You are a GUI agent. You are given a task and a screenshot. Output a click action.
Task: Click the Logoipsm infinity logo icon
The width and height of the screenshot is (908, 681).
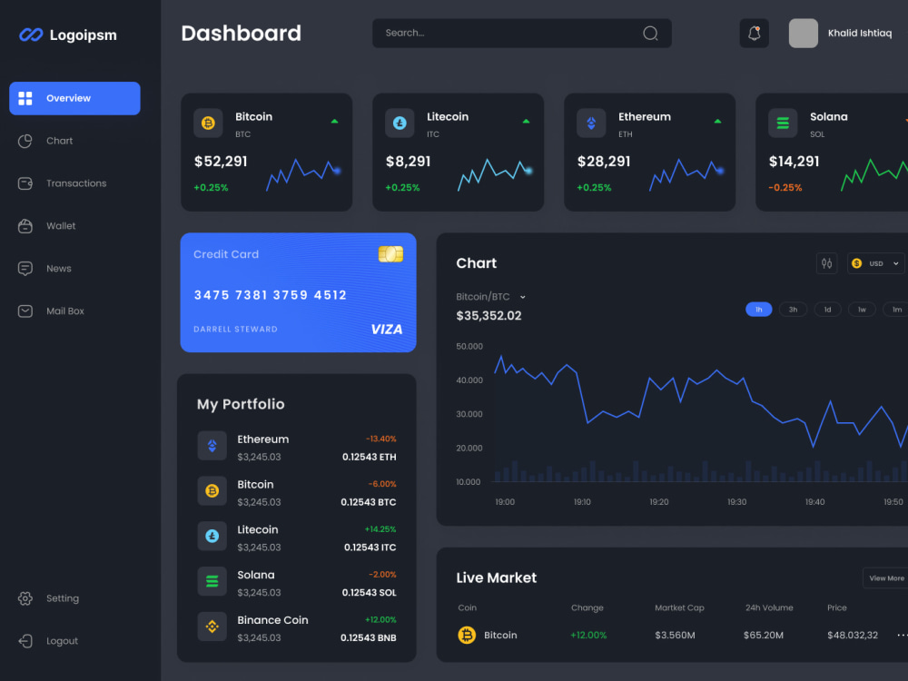tap(31, 35)
